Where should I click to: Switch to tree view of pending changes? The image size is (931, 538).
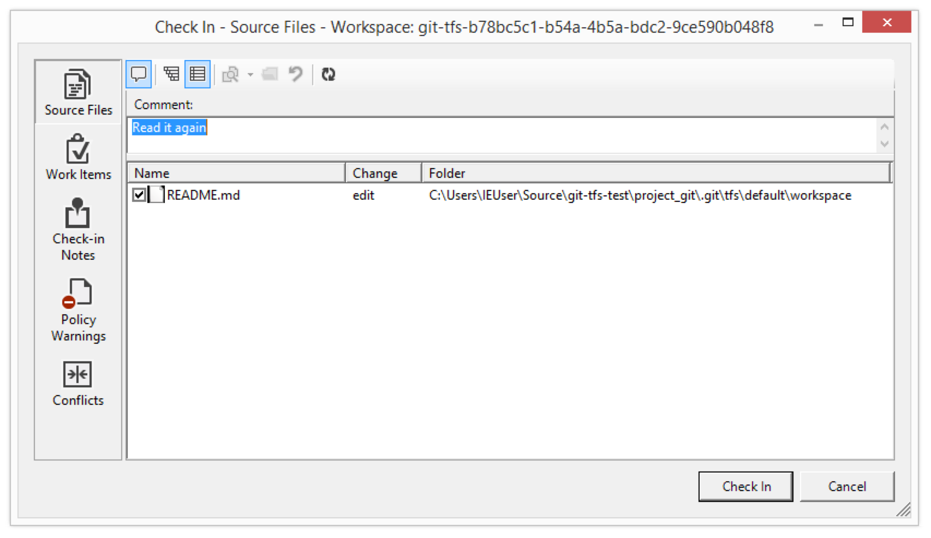(x=171, y=74)
